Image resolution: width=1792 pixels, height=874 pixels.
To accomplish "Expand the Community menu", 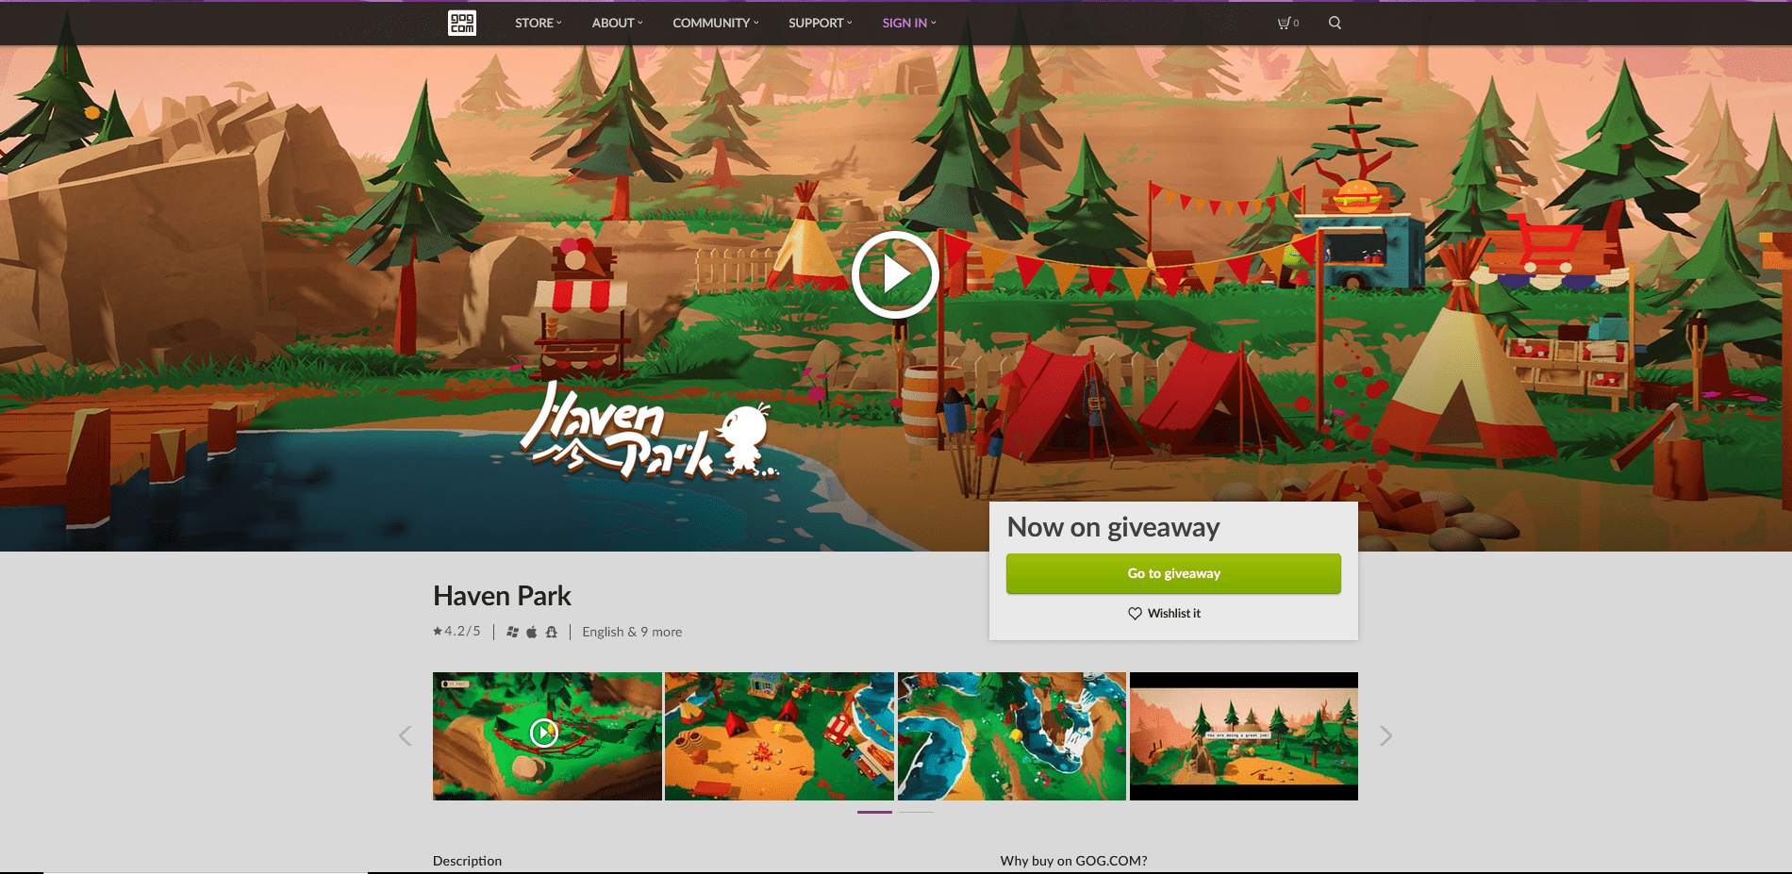I will pos(716,23).
